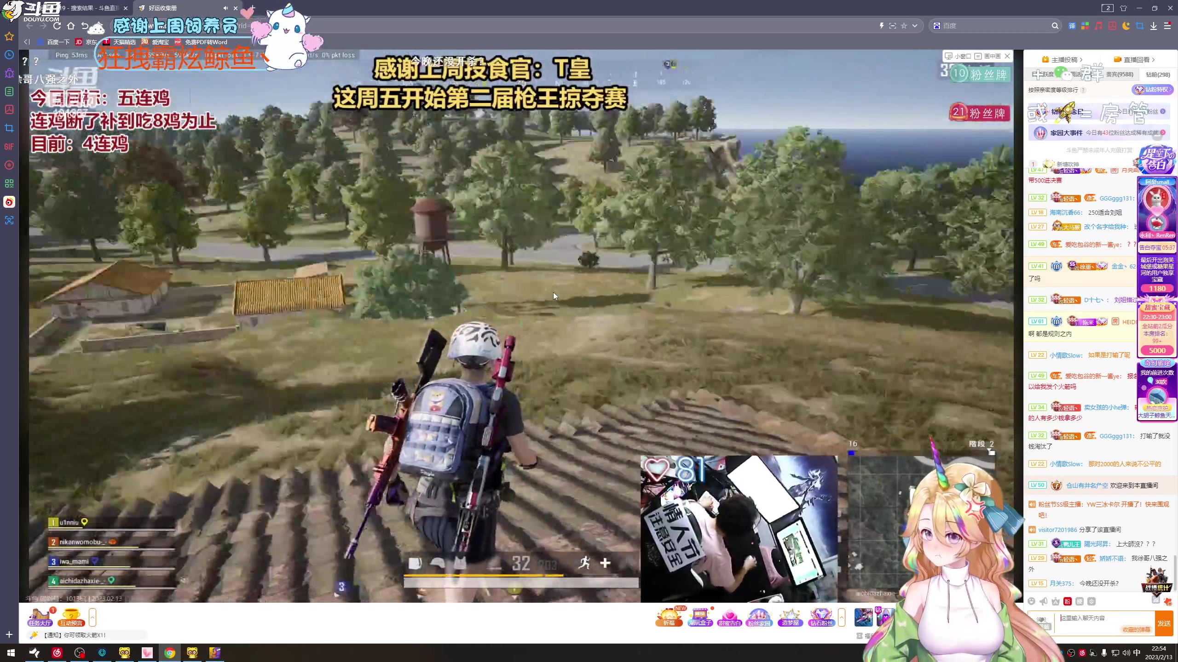Open 造梦屋 activity

[x=790, y=617]
